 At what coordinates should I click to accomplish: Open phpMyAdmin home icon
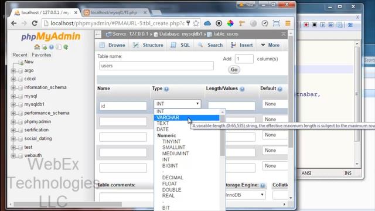click(x=36, y=47)
